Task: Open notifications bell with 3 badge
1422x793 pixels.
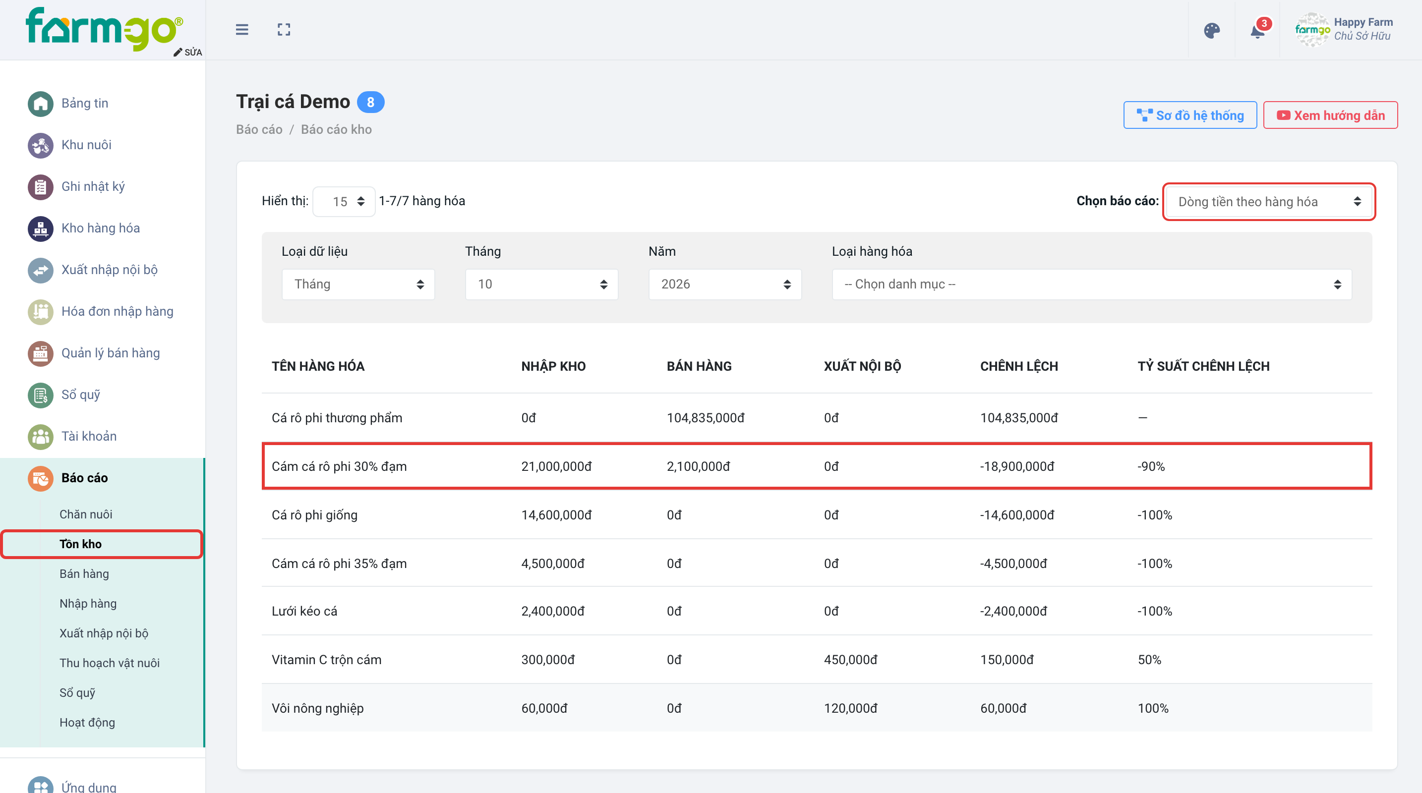Action: click(1258, 30)
